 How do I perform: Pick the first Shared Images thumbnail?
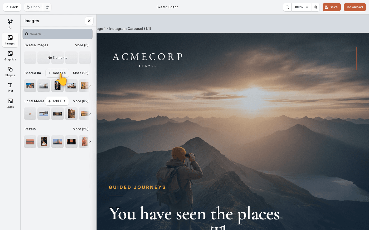click(30, 86)
